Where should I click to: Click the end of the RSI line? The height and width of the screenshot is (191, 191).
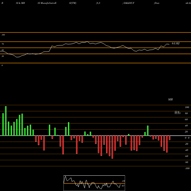(x=169, y=44)
